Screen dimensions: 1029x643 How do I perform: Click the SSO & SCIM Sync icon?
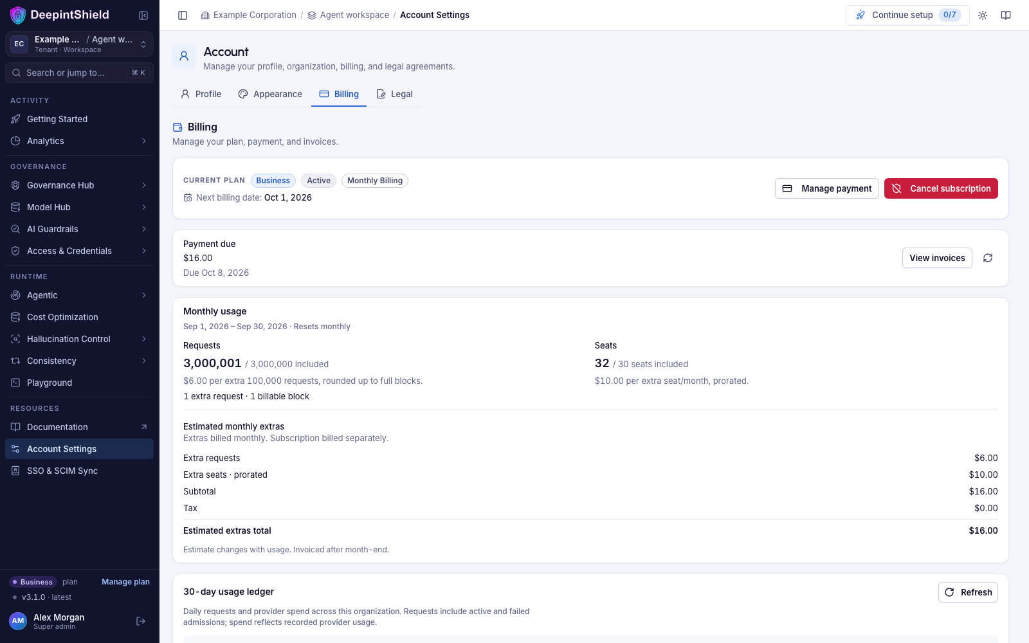[x=15, y=471]
